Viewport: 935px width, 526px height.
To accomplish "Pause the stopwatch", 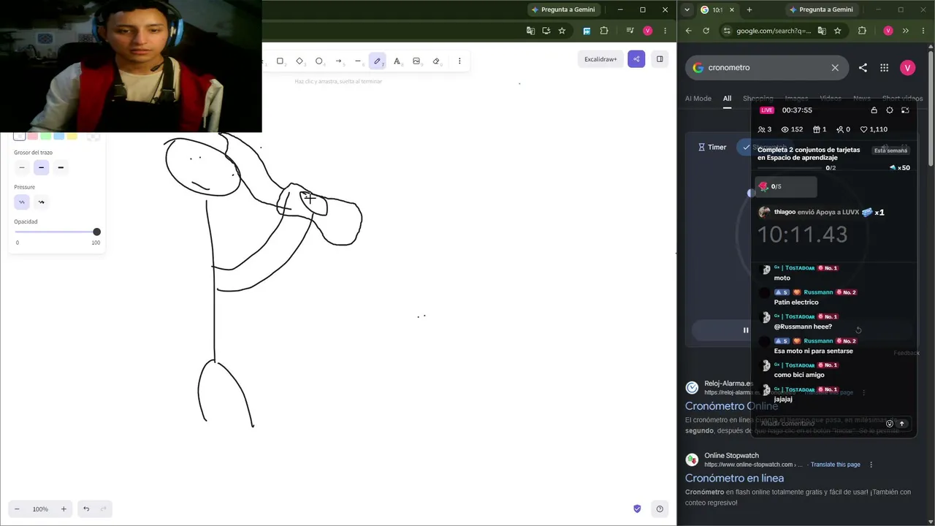I will [x=745, y=330].
